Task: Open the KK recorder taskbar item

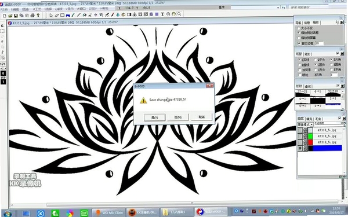Action: [143, 212]
